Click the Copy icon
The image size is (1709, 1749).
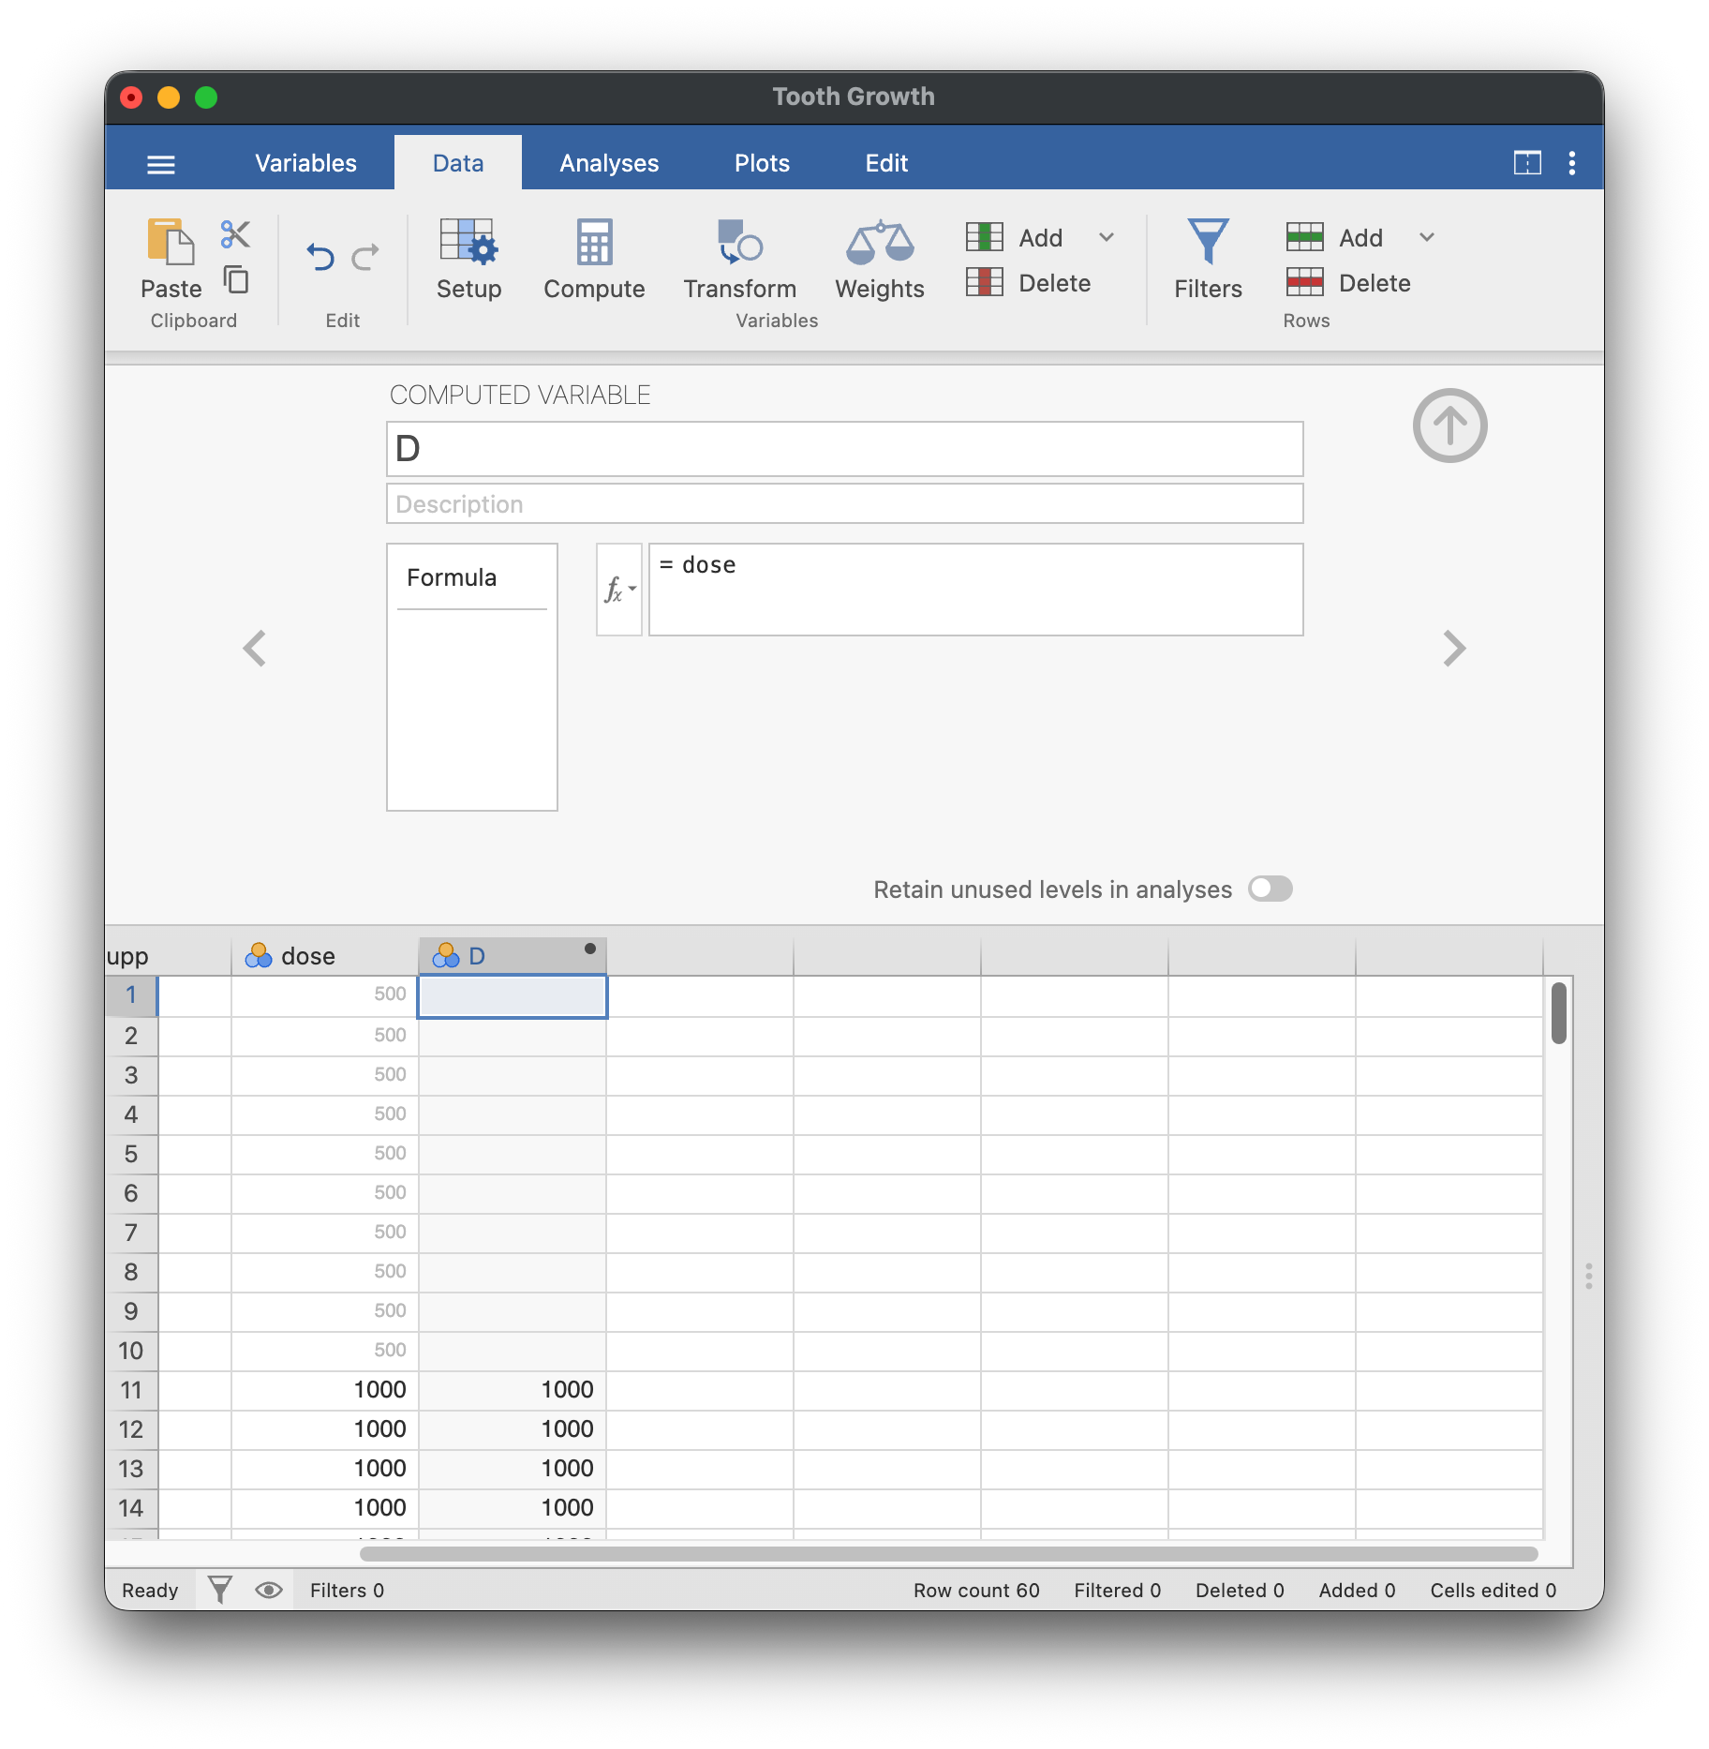pos(236,279)
